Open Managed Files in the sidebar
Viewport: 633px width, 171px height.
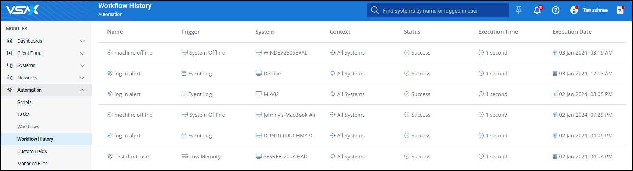pyautogui.click(x=33, y=164)
